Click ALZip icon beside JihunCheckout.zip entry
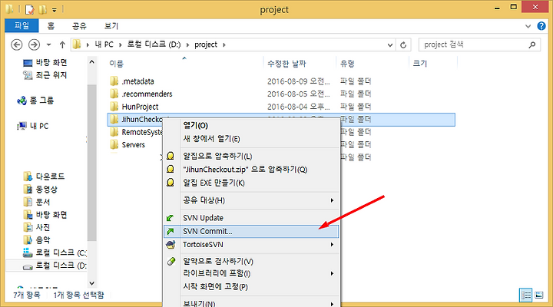The image size is (553, 307). pyautogui.click(x=171, y=169)
